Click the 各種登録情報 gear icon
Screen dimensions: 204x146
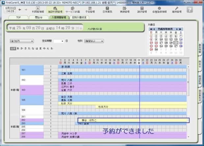coord(158,9)
